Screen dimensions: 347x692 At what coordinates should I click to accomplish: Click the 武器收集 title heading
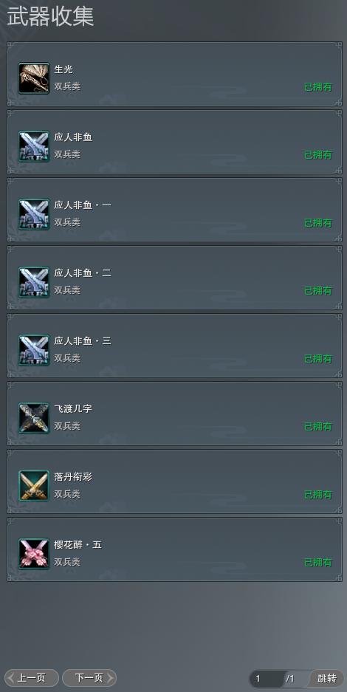(x=50, y=17)
